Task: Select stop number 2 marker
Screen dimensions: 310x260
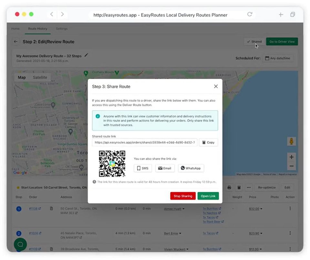Action: 19,234
